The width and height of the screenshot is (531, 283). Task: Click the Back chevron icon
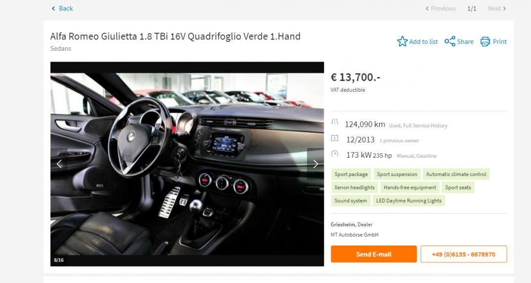pos(53,8)
